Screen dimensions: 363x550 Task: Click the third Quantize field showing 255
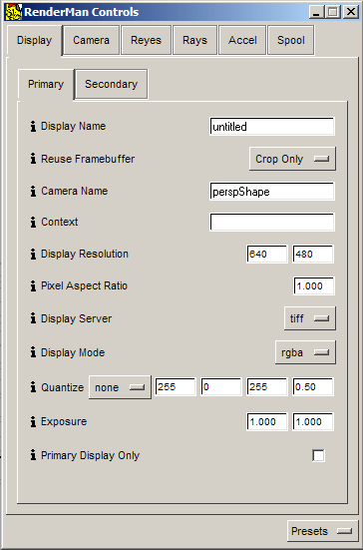pyautogui.click(x=267, y=387)
